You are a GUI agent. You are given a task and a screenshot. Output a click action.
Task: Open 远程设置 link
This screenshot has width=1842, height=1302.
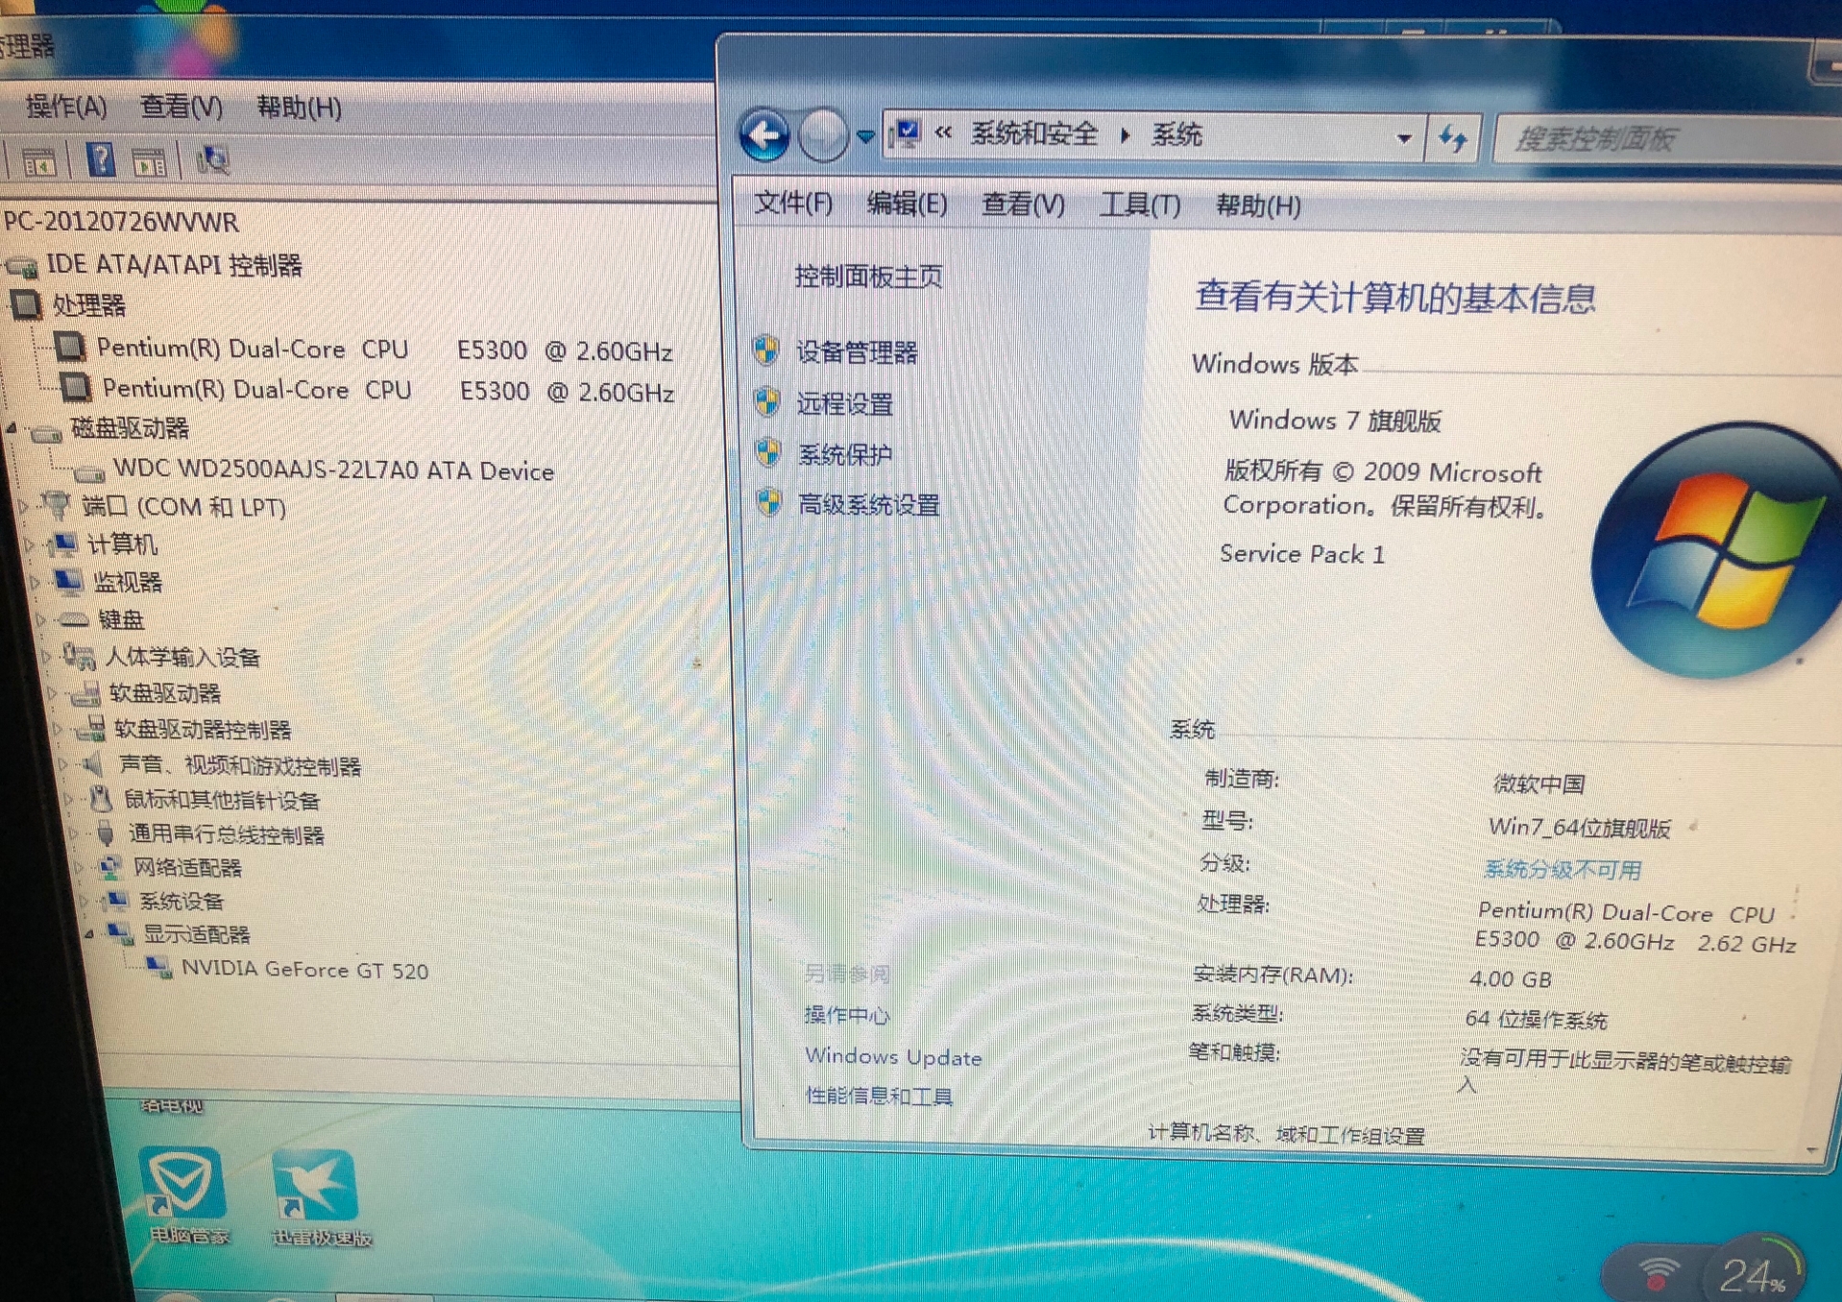(845, 403)
